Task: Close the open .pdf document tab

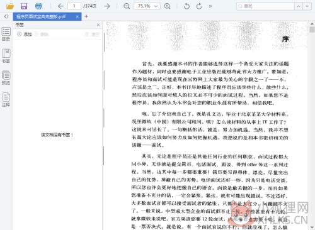Action: 77,16
